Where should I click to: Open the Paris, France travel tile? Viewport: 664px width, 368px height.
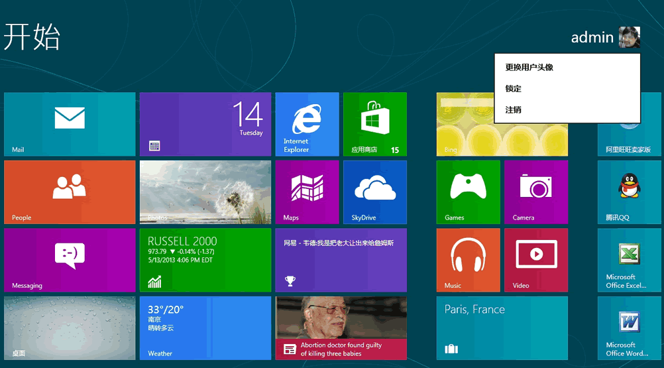502,328
